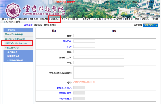
Task: Open the 信息汇总 menu item
Action: (13, 19)
